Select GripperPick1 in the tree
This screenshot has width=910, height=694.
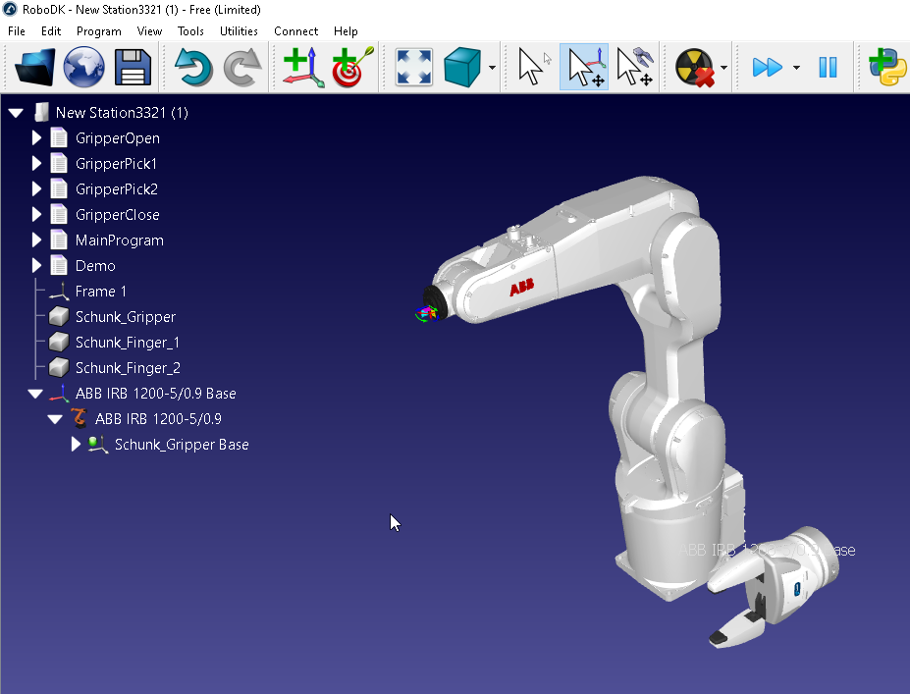click(116, 164)
